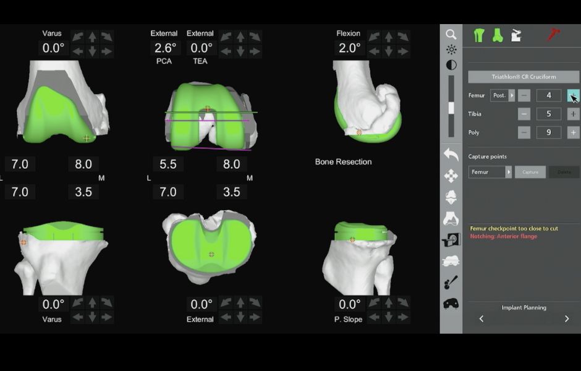Select the black implant component icon at toolbar bottom

tap(451, 304)
